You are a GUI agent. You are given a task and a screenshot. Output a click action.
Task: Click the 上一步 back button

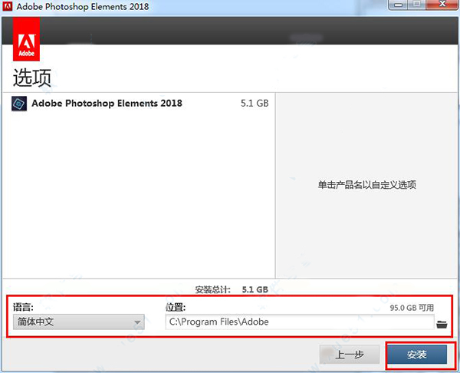click(350, 355)
